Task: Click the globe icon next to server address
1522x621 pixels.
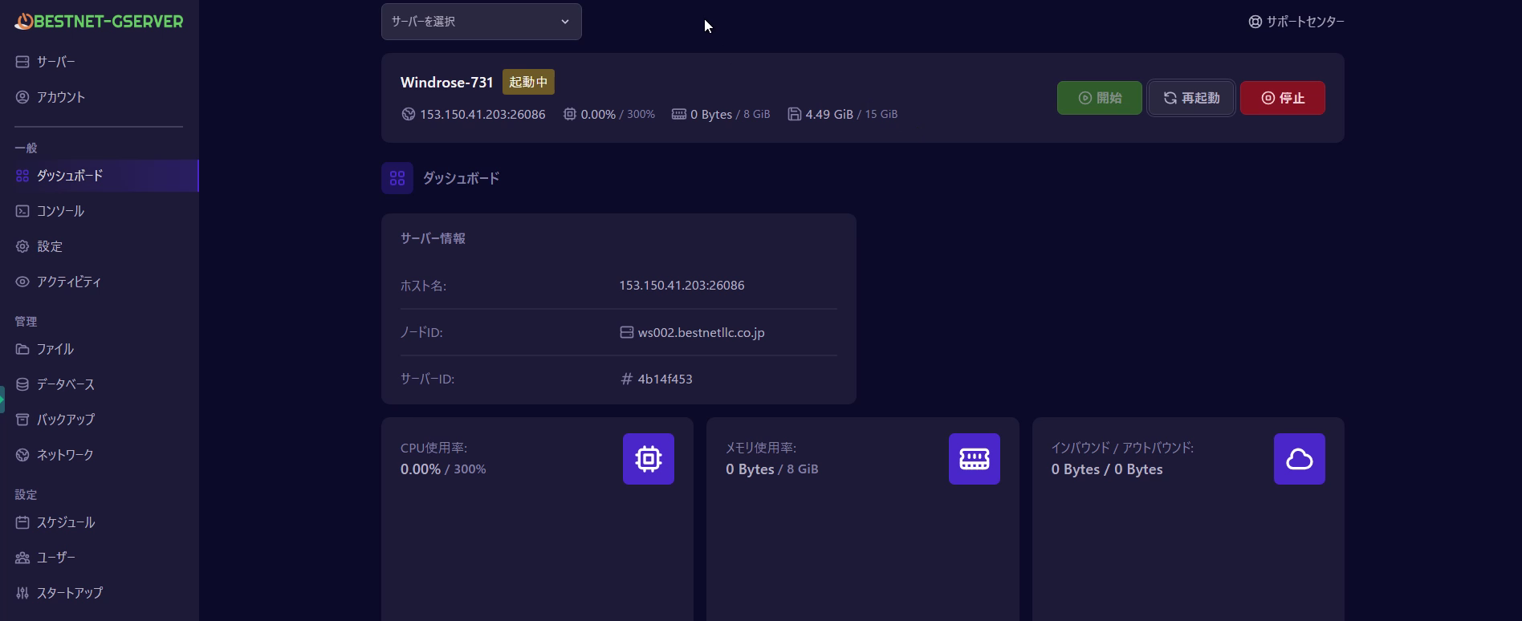Action: coord(408,114)
